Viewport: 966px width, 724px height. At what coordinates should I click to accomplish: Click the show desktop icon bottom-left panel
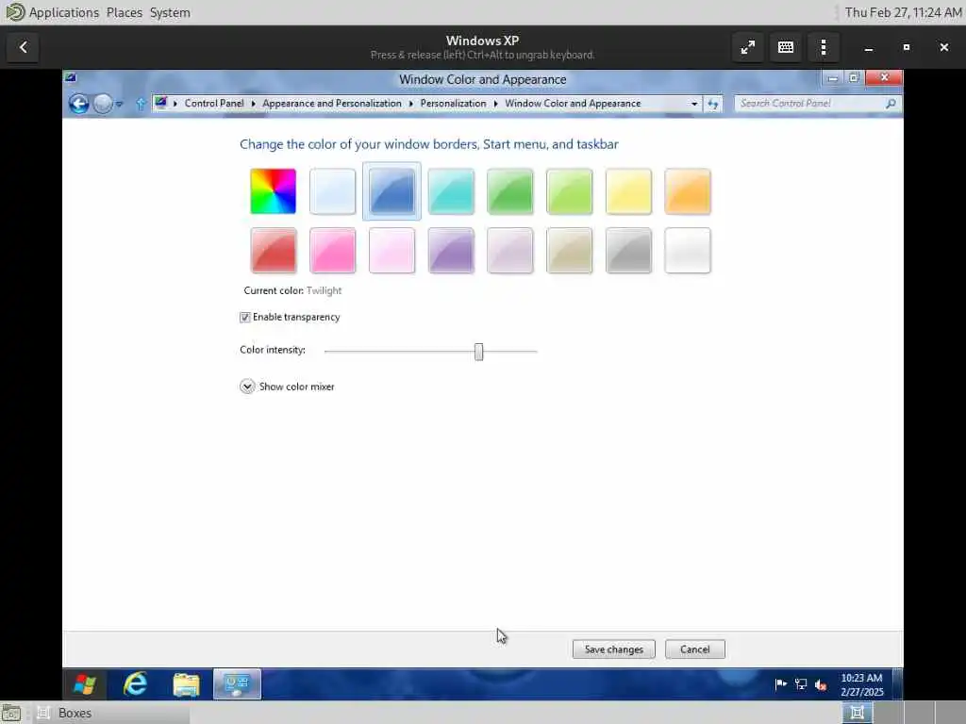coord(11,713)
